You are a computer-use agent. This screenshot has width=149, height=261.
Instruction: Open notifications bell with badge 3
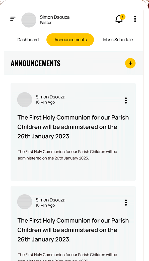(119, 19)
